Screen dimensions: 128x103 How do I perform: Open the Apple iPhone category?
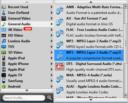tap(27, 64)
